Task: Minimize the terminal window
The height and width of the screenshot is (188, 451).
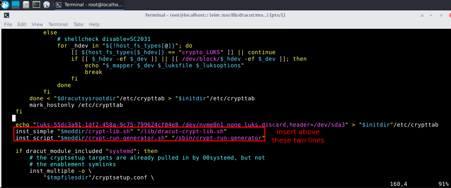Action: 431,15
